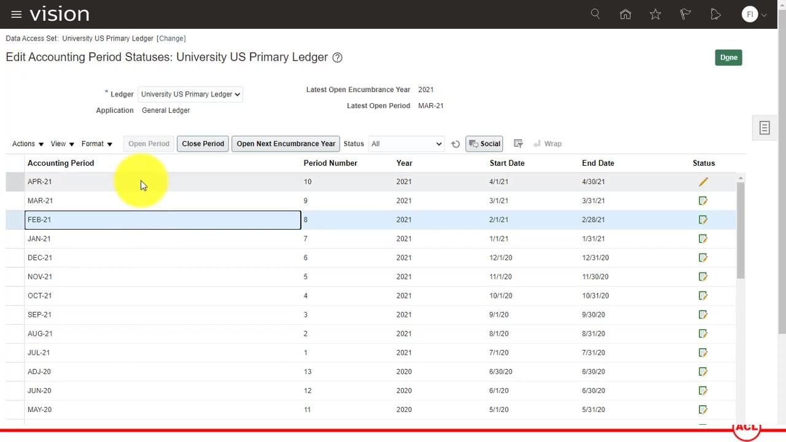Click the table vertical scrollbar thumb

(x=741, y=230)
